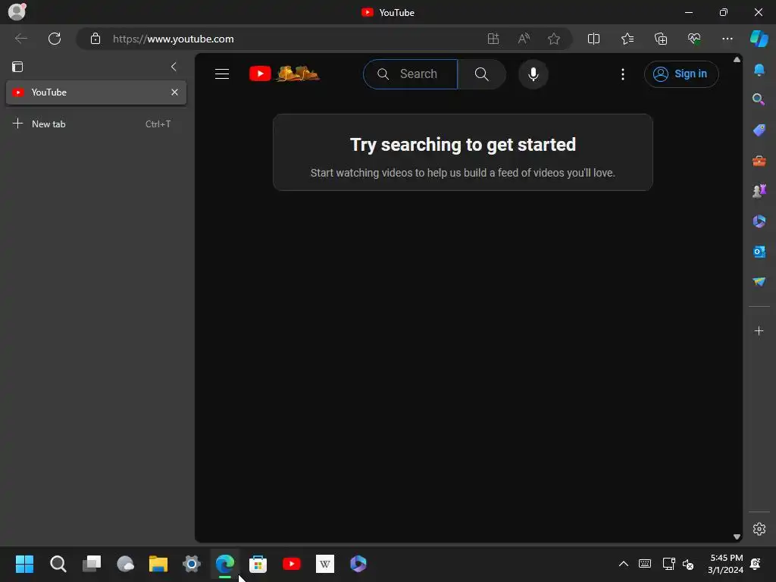Open taskbar Search
This screenshot has height=582, width=776.
point(58,564)
